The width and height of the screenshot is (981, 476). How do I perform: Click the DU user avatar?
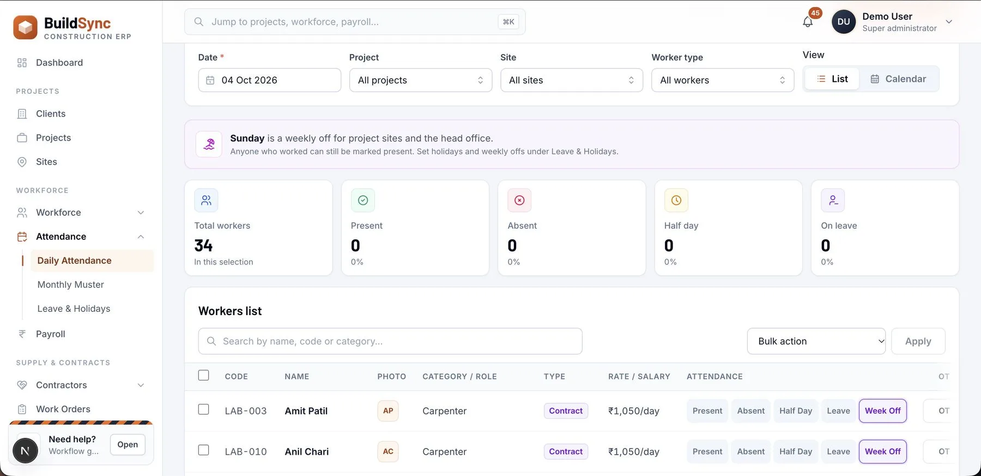click(x=844, y=22)
